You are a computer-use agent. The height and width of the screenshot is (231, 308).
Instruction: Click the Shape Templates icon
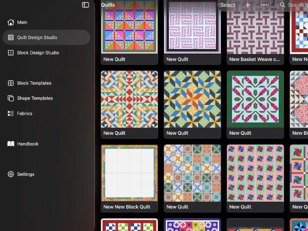pos(11,98)
